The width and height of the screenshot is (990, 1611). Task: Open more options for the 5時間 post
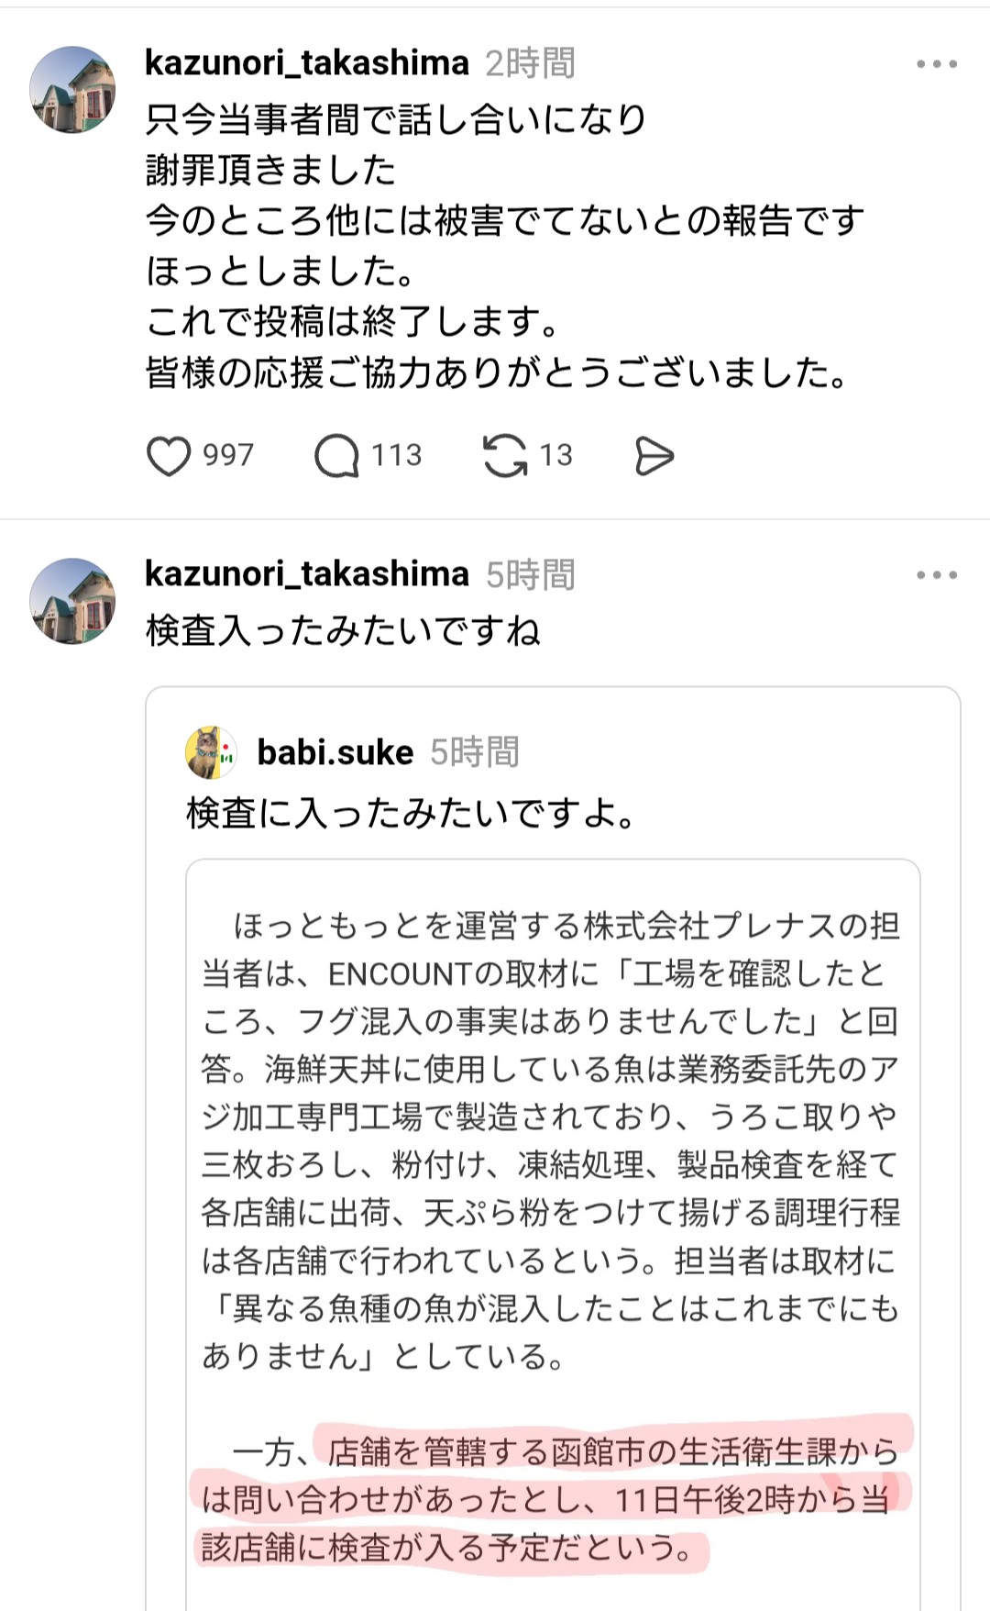(936, 575)
